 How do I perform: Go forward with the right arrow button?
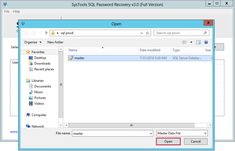pos(34,33)
